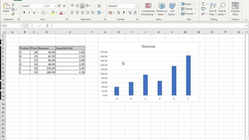Toggle Align Left button

[x=72, y=12]
